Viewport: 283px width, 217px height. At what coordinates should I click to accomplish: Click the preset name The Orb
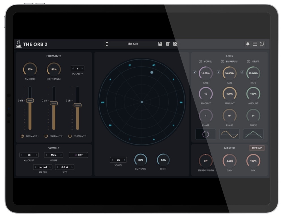point(133,44)
